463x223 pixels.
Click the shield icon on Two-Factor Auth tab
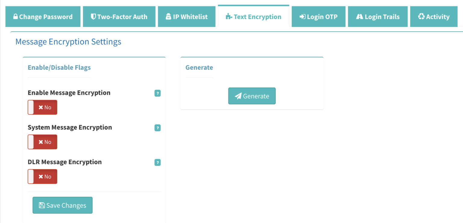click(93, 17)
